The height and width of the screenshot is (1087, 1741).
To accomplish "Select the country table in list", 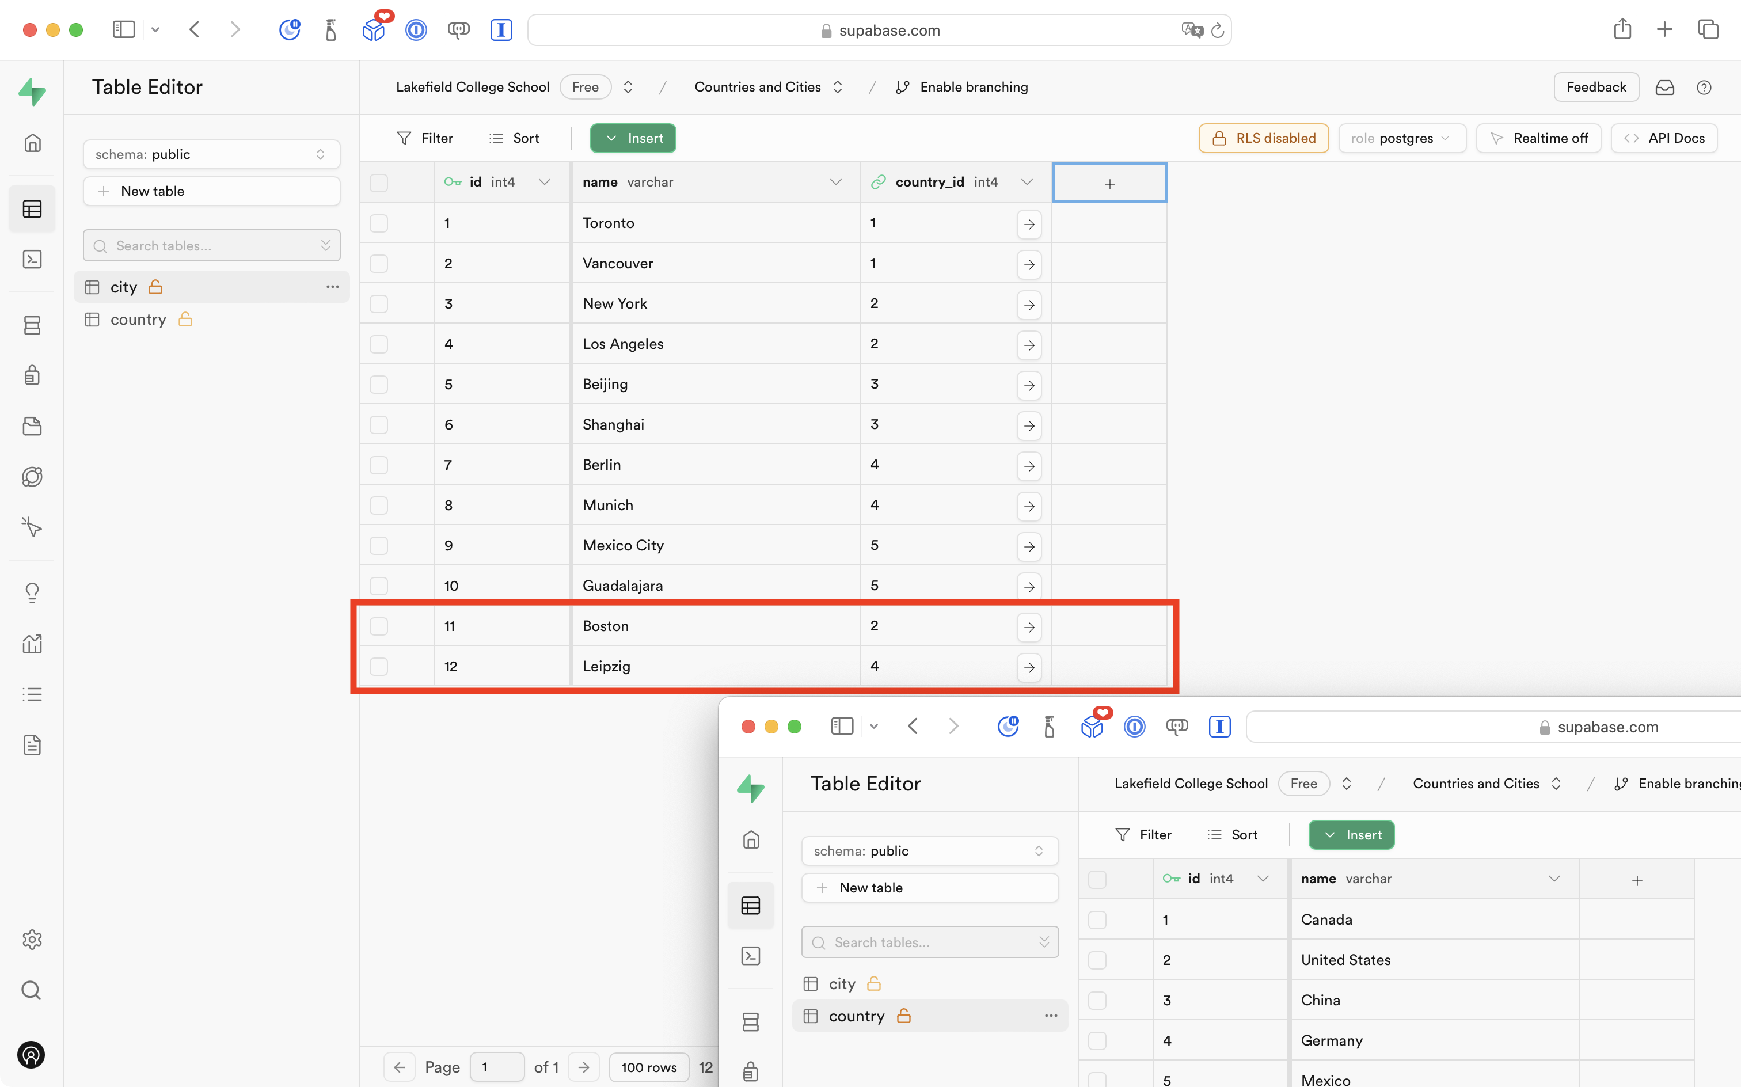I will tap(138, 319).
